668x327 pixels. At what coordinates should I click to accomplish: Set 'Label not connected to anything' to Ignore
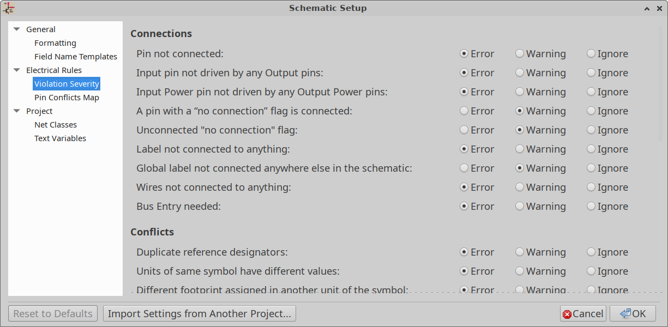tap(591, 149)
